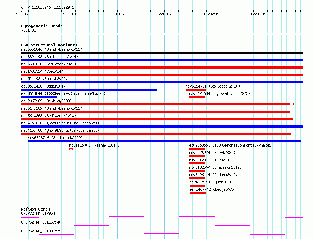Click the red nsv6610263 variant bar
Screen dimensions: 313x239
[x=157, y=119]
